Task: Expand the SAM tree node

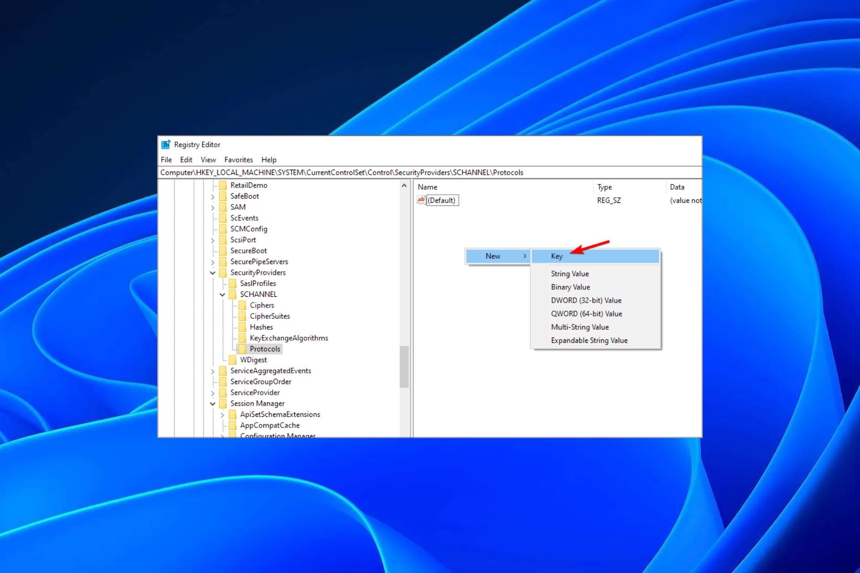Action: tap(213, 207)
